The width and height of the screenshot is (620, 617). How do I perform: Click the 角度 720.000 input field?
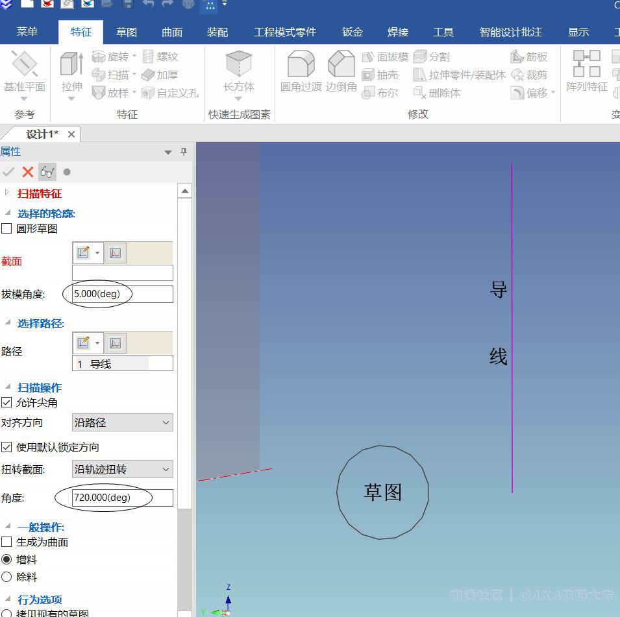point(123,498)
